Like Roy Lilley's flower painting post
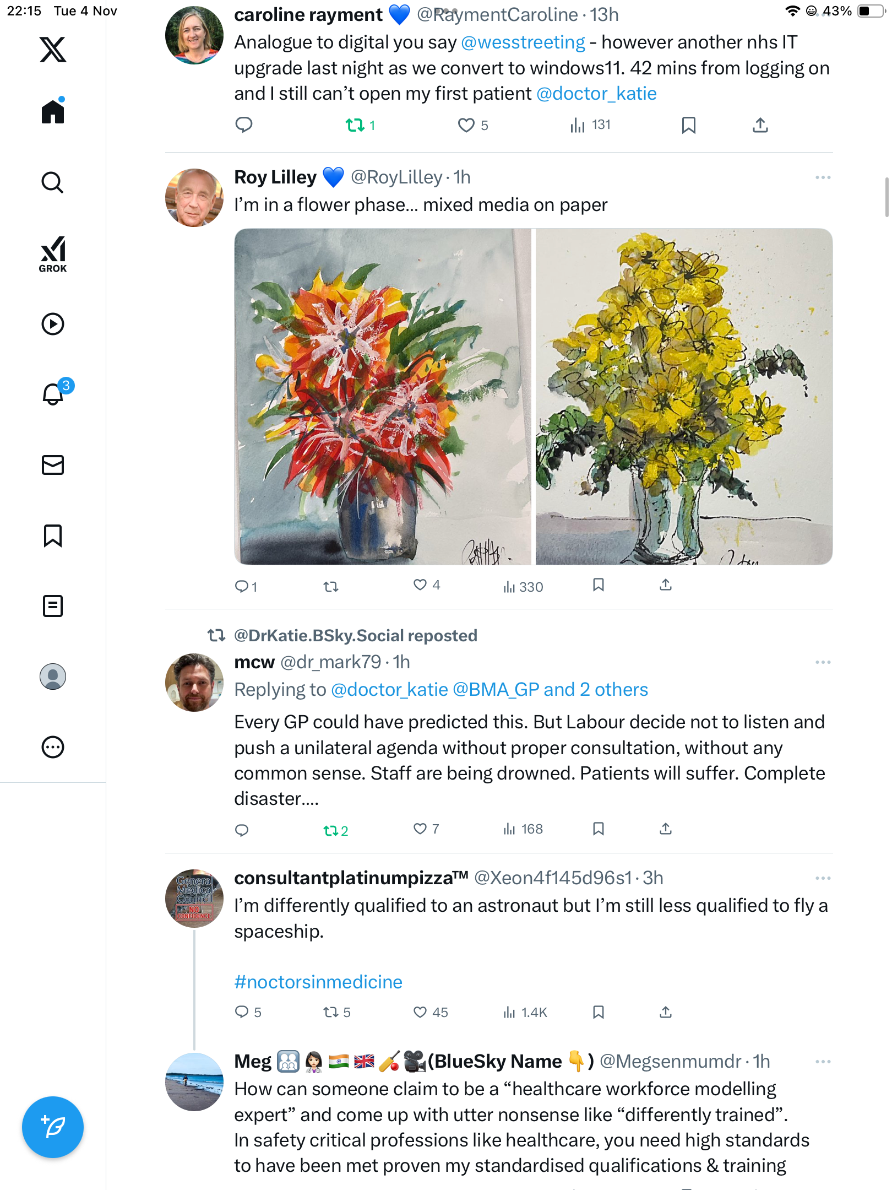 coord(420,585)
